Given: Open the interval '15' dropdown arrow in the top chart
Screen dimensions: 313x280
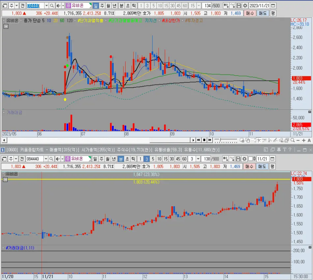Looking at the screenshot, I should click(199, 6).
